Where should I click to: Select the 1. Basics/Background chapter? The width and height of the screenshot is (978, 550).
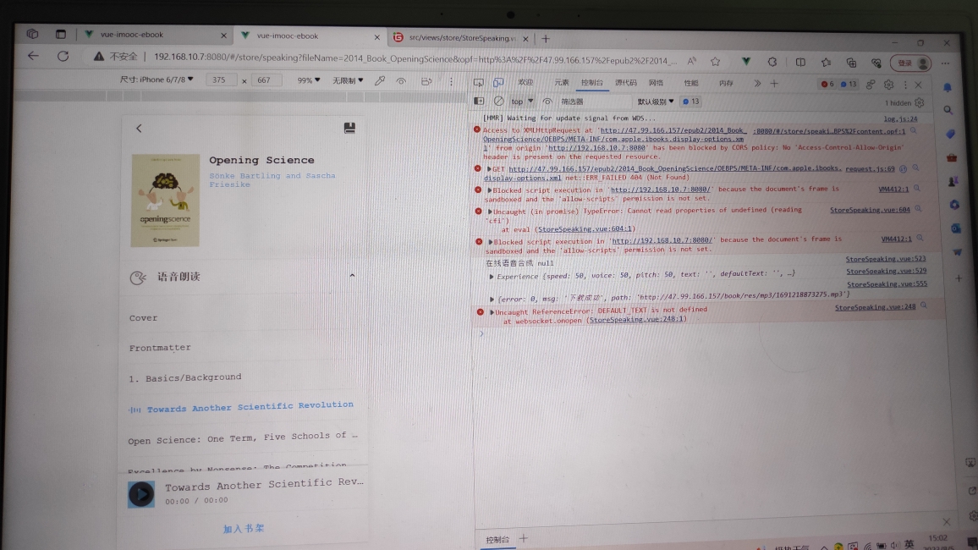click(x=243, y=377)
